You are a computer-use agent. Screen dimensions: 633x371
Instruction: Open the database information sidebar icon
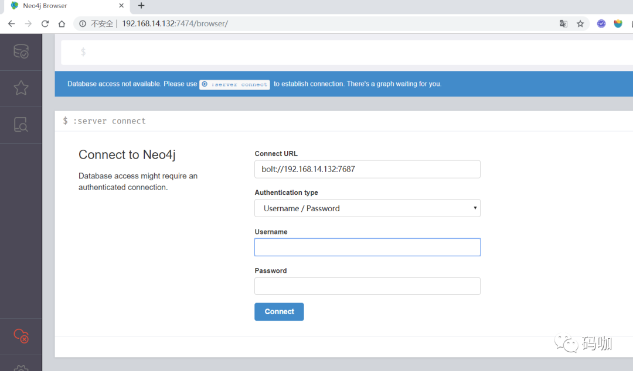point(21,51)
